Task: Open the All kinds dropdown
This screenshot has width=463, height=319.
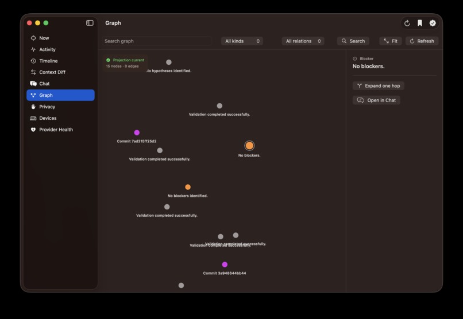Action: click(242, 41)
